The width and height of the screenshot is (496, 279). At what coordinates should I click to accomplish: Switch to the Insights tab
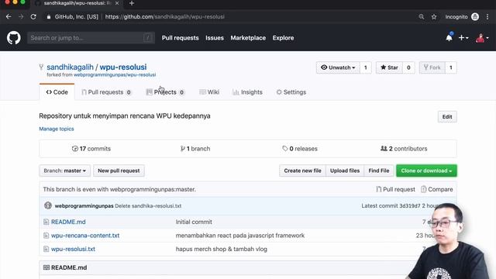click(247, 92)
